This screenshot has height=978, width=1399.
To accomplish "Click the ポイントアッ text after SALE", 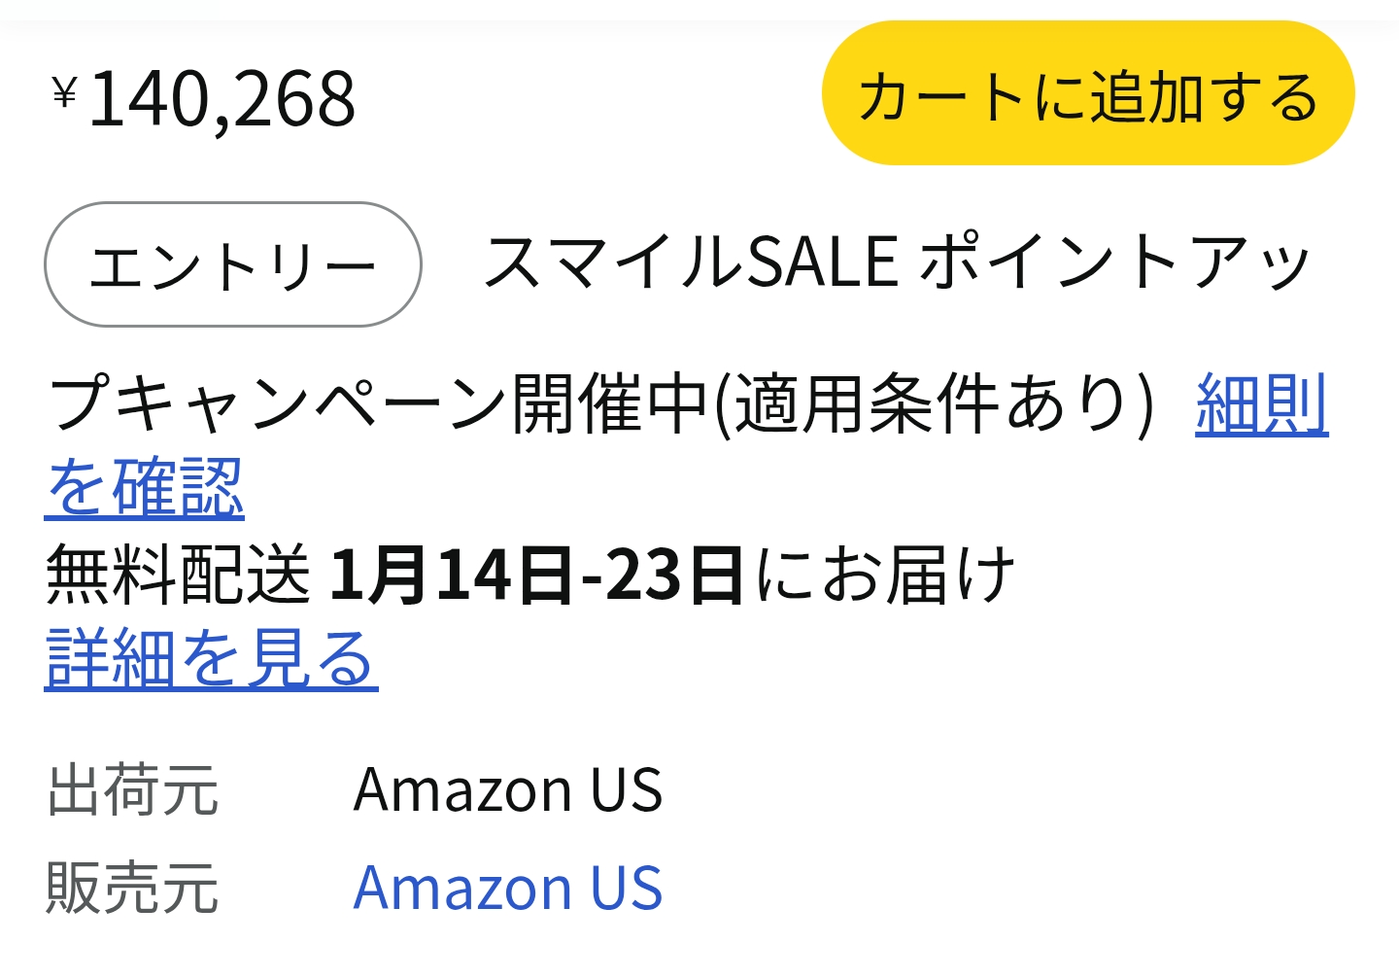I will (x=1113, y=262).
